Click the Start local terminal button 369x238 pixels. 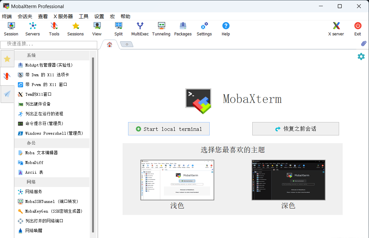click(x=169, y=129)
